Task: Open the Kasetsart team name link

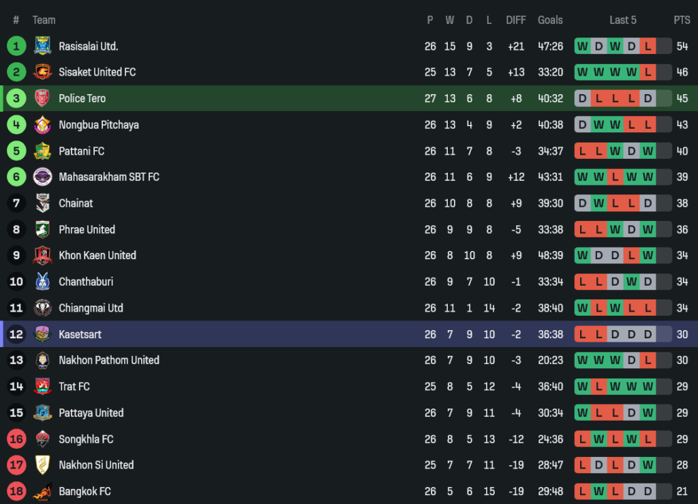Action: pyautogui.click(x=80, y=334)
